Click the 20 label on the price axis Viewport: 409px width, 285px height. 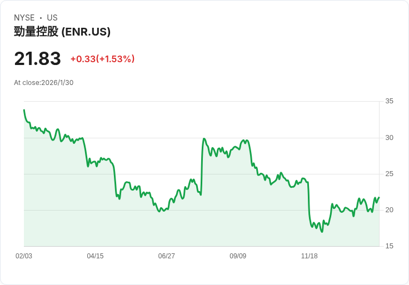pyautogui.click(x=389, y=210)
